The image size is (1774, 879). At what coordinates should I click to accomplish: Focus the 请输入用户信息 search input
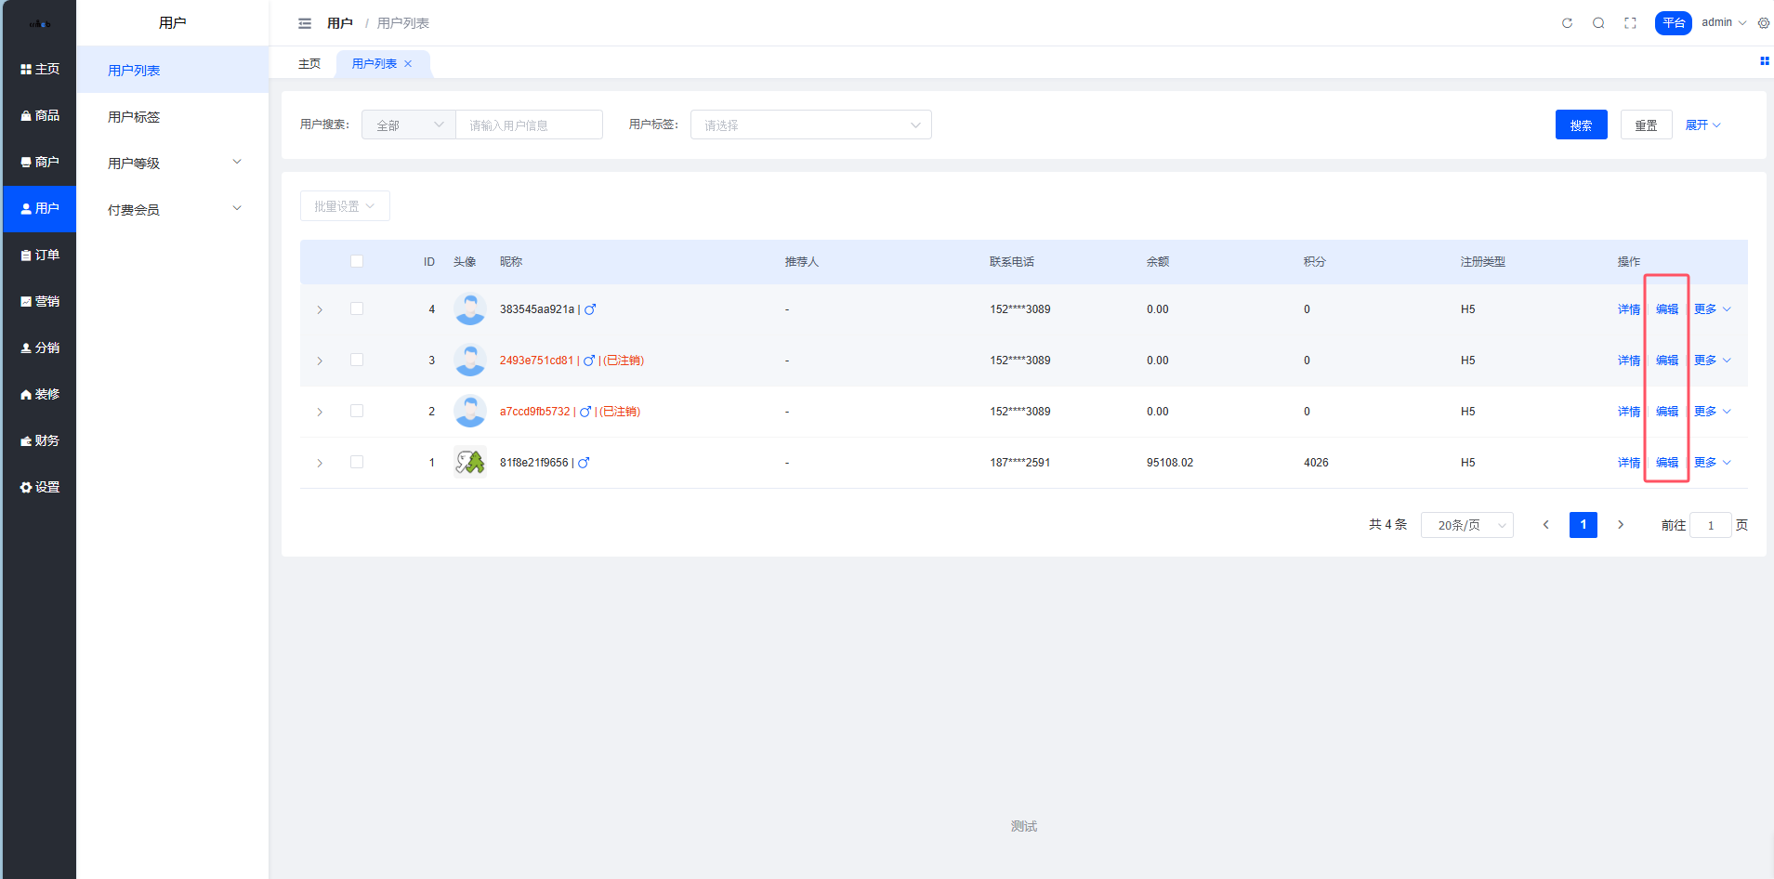click(529, 125)
